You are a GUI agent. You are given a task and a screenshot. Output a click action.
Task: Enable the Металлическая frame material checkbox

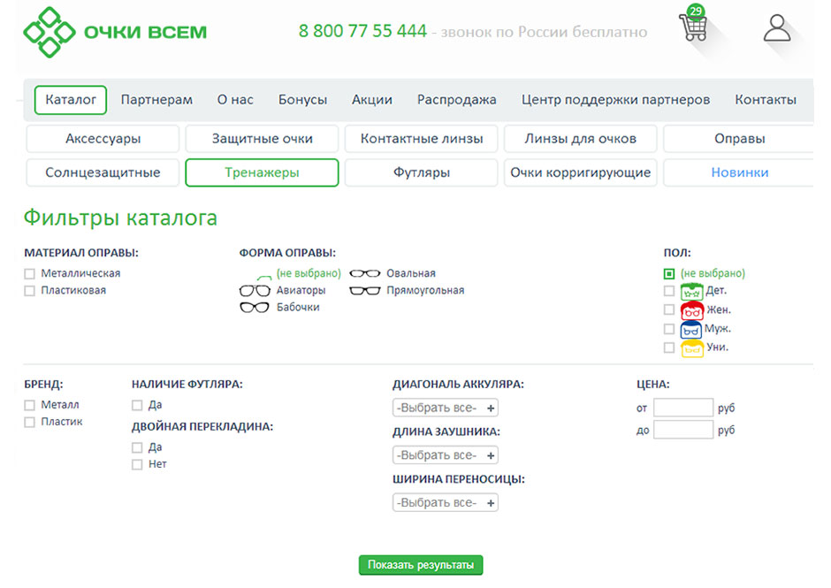[30, 274]
